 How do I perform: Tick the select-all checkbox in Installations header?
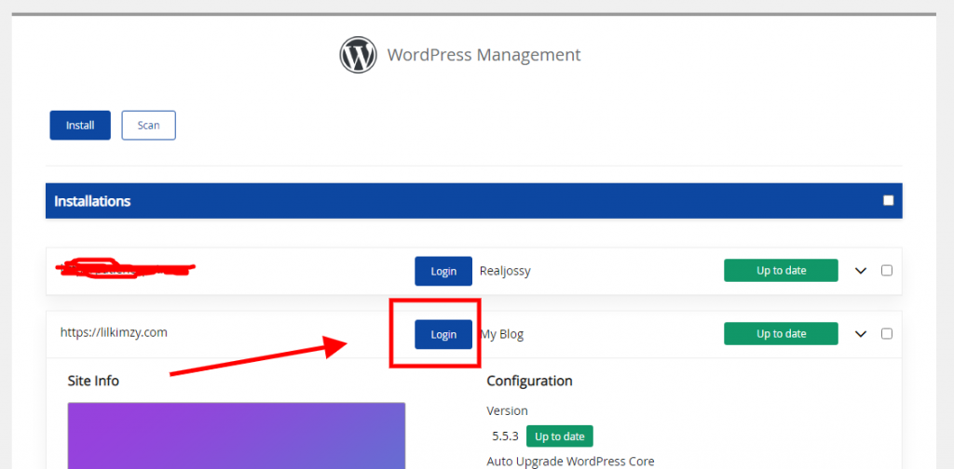click(888, 200)
